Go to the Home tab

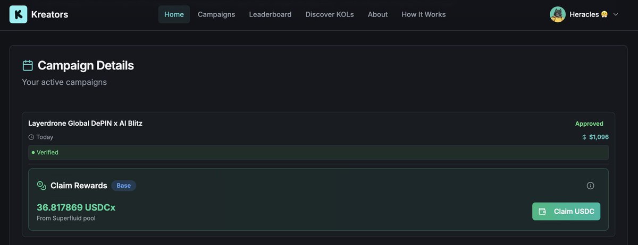click(174, 14)
